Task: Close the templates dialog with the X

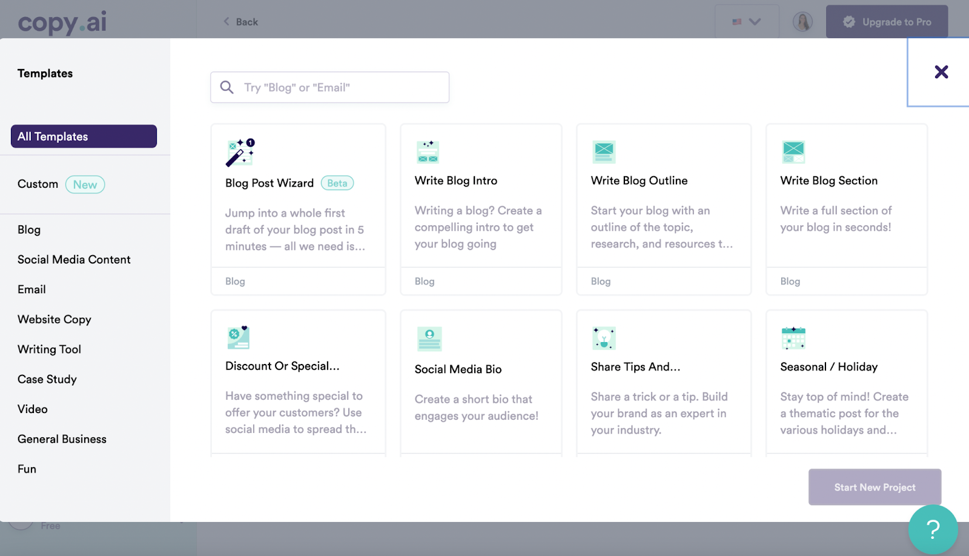Action: pos(941,72)
